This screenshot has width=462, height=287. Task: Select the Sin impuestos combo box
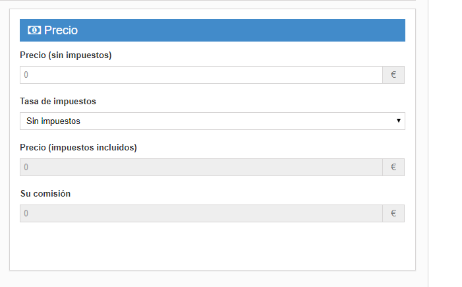(x=212, y=121)
